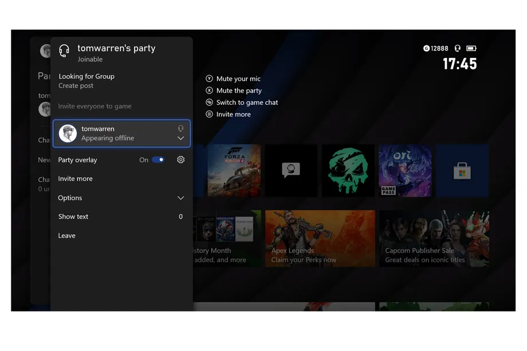Viewport: 527px width, 351px height.
Task: Choose Invite more in party panel
Action: coord(75,179)
